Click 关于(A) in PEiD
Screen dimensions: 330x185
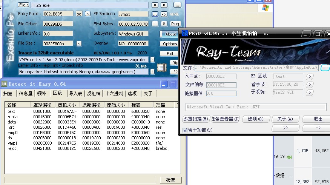(x=285, y=119)
